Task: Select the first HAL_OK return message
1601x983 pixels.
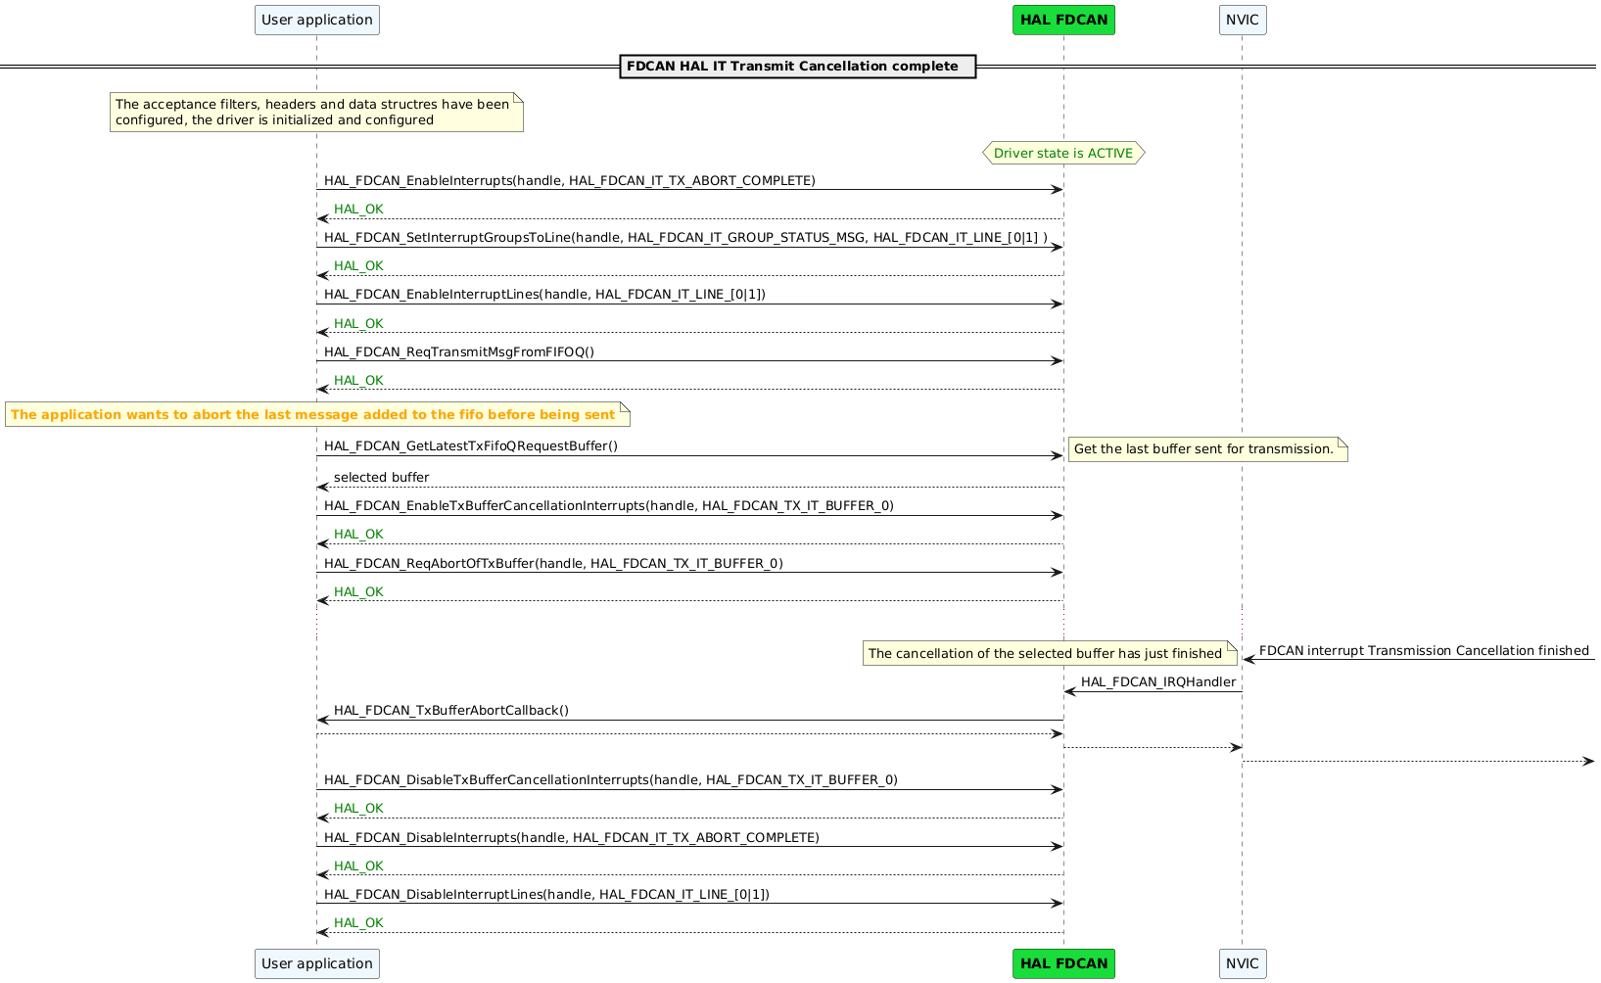Action: point(356,209)
